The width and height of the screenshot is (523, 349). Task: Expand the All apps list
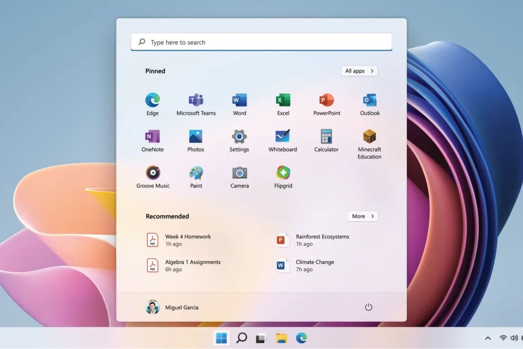pyautogui.click(x=359, y=71)
